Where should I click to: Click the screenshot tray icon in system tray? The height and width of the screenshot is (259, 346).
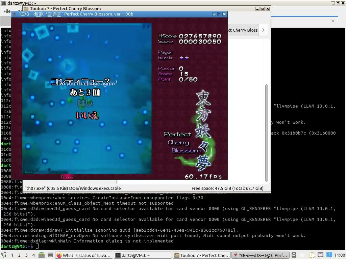click(x=294, y=255)
